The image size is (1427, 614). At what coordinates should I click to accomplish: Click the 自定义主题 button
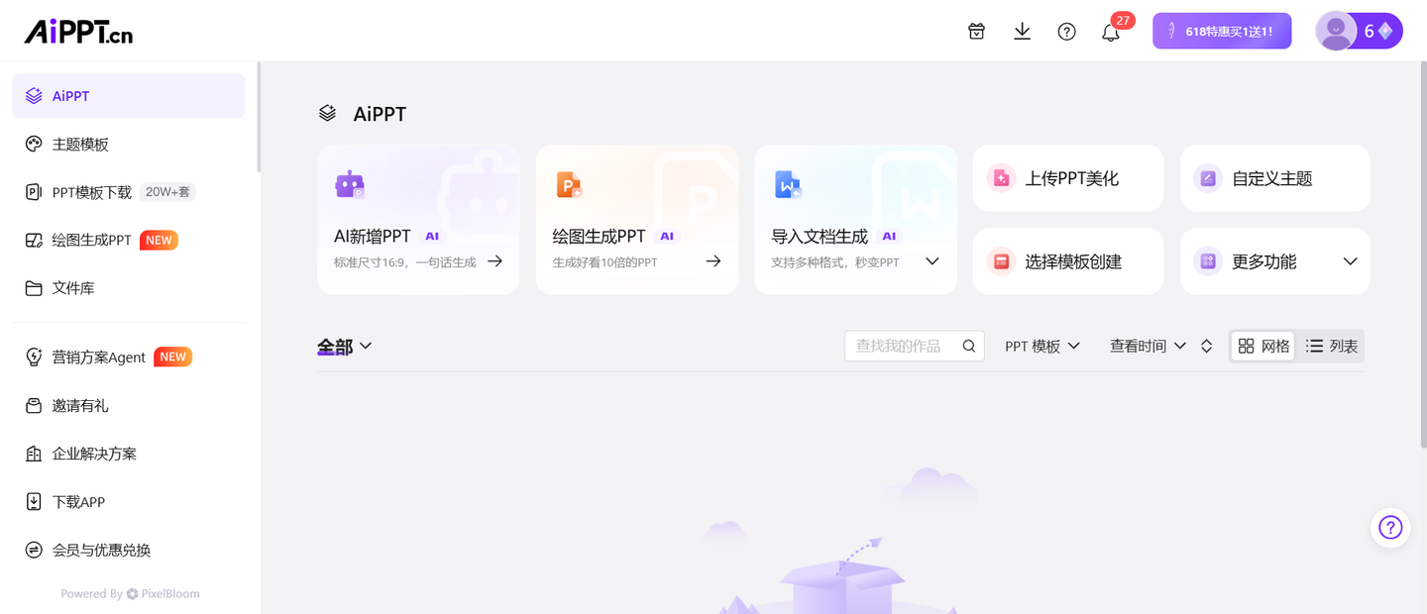point(1274,178)
